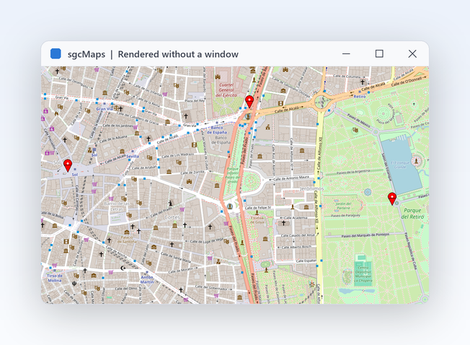Click the 'Calle de la Aduana' street label
This screenshot has height=345, width=470.
pyautogui.click(x=112, y=139)
